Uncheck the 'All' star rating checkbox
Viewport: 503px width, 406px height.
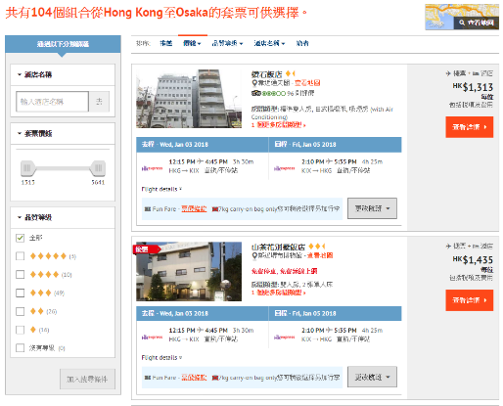point(21,238)
